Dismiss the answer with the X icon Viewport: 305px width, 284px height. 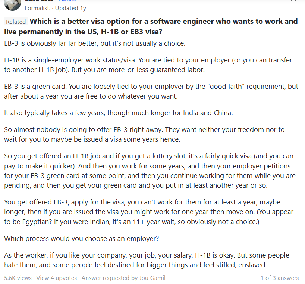tap(293, 1)
